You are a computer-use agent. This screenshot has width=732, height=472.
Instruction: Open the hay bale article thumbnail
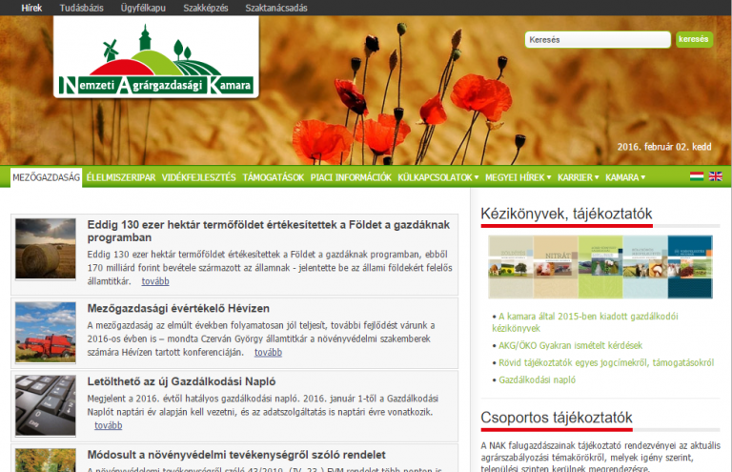click(46, 249)
